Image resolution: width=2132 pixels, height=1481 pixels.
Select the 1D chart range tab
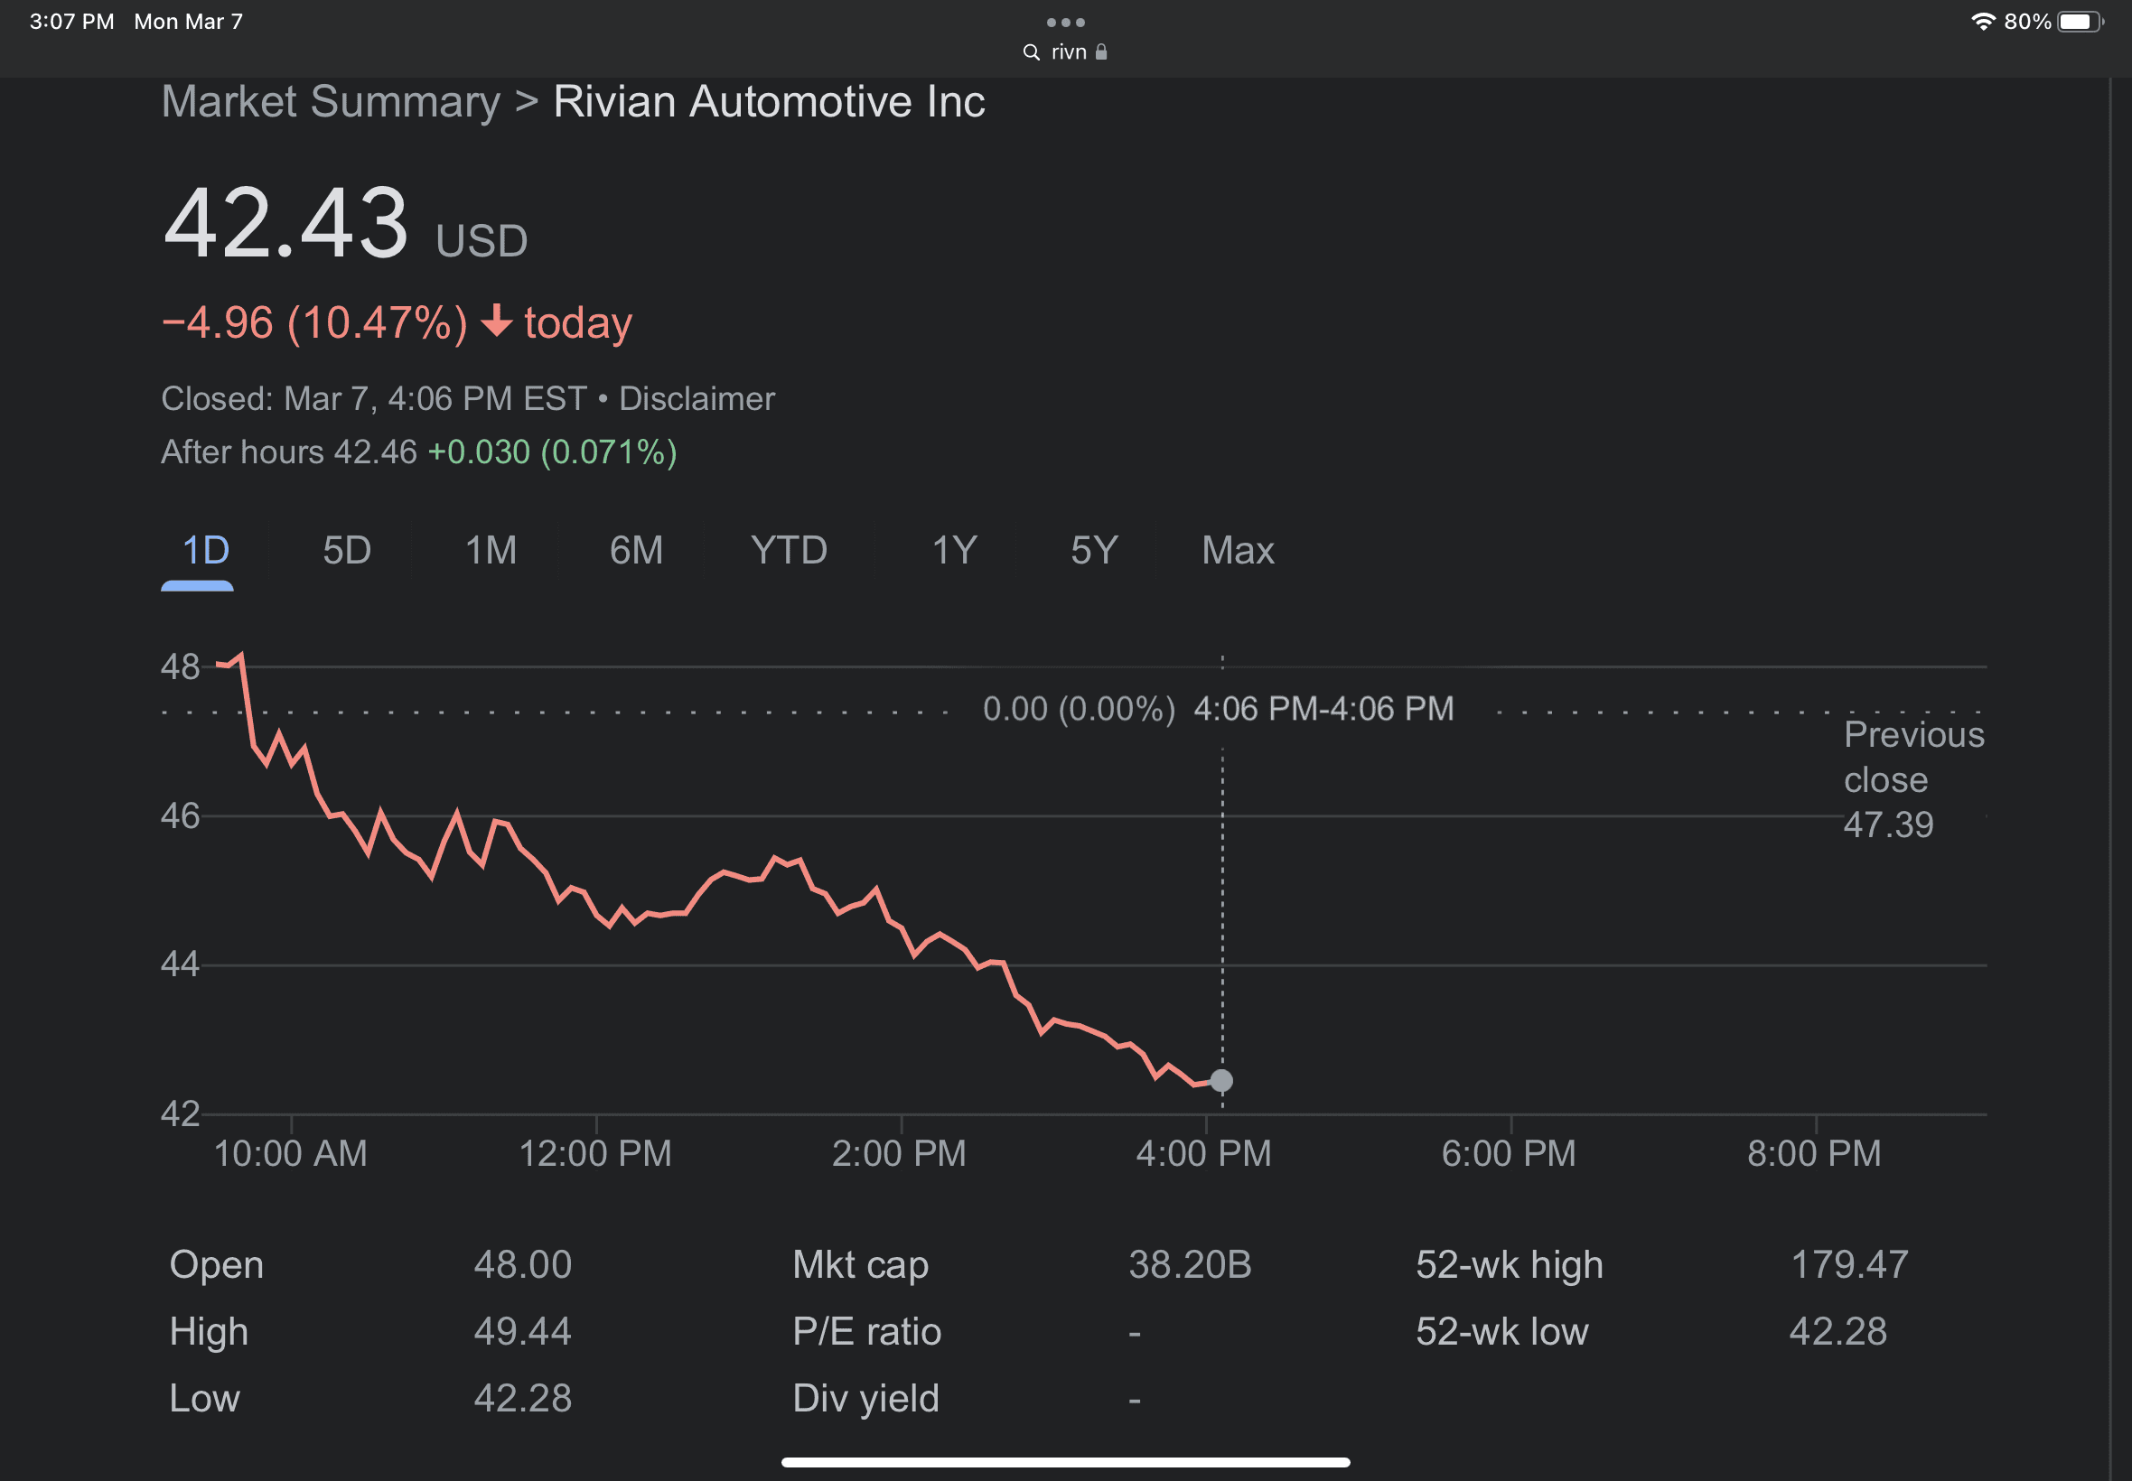[205, 550]
